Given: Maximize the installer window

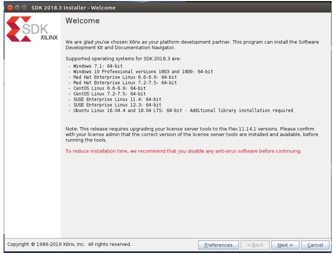Looking at the screenshot, I should click(24, 8).
